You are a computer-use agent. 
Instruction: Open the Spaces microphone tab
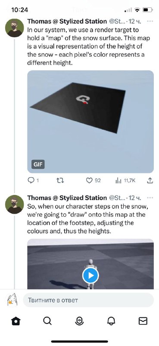[x=79, y=321]
